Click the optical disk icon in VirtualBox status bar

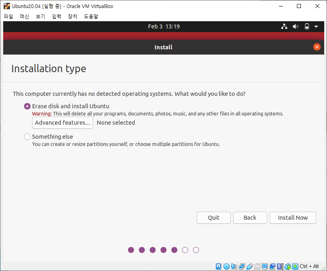click(x=226, y=267)
